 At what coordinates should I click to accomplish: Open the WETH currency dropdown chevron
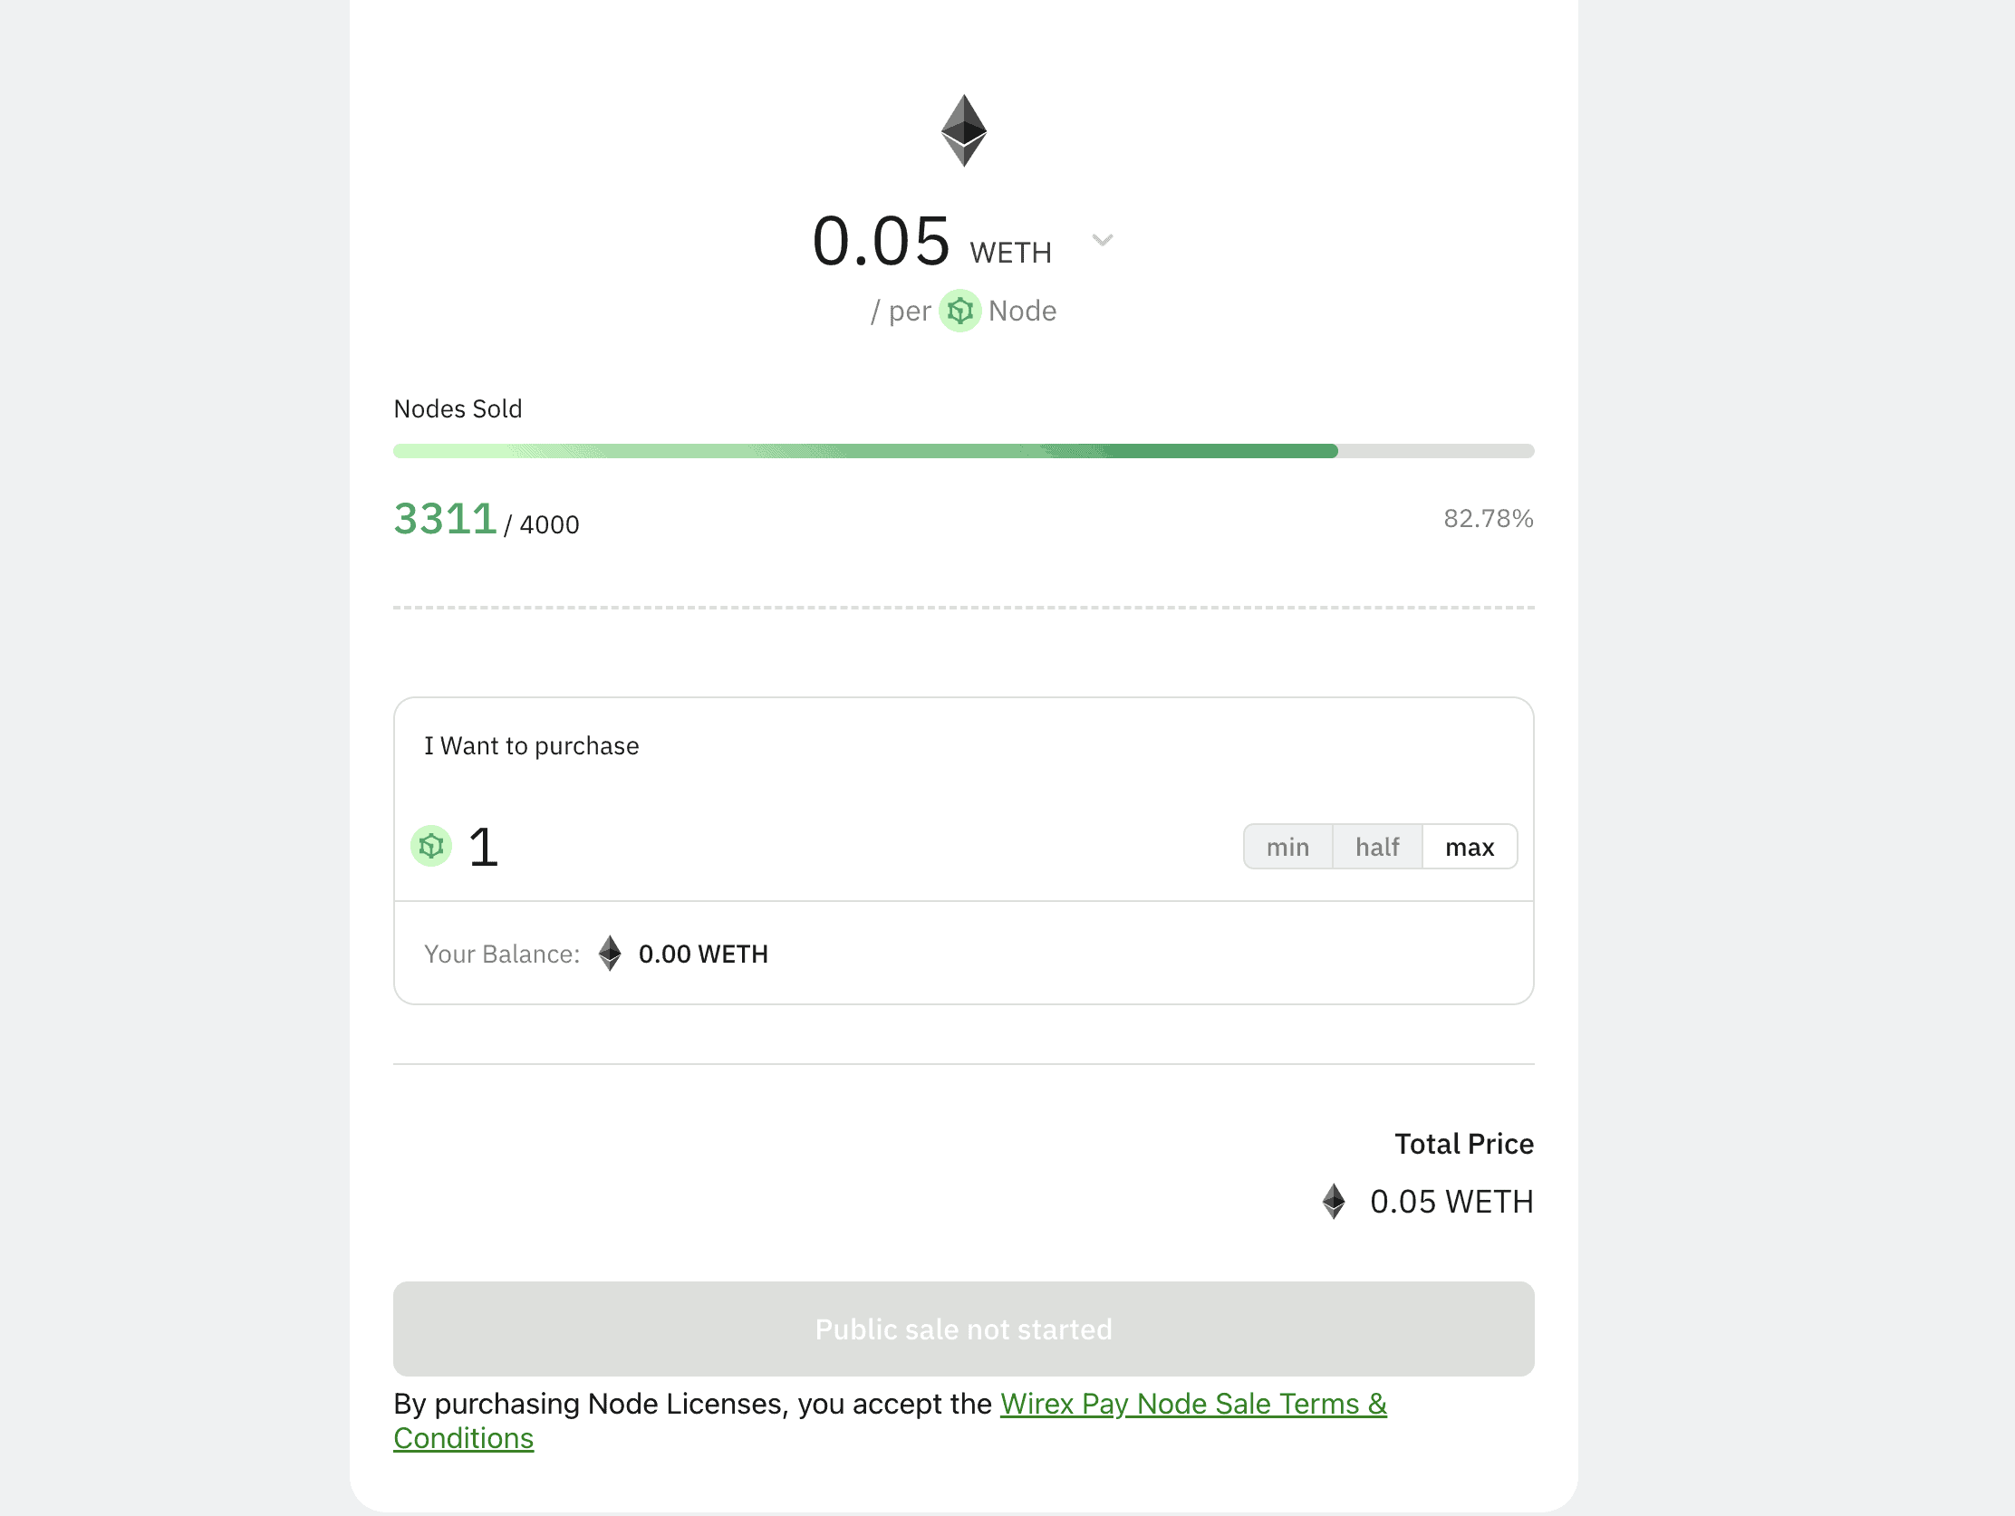click(x=1103, y=240)
